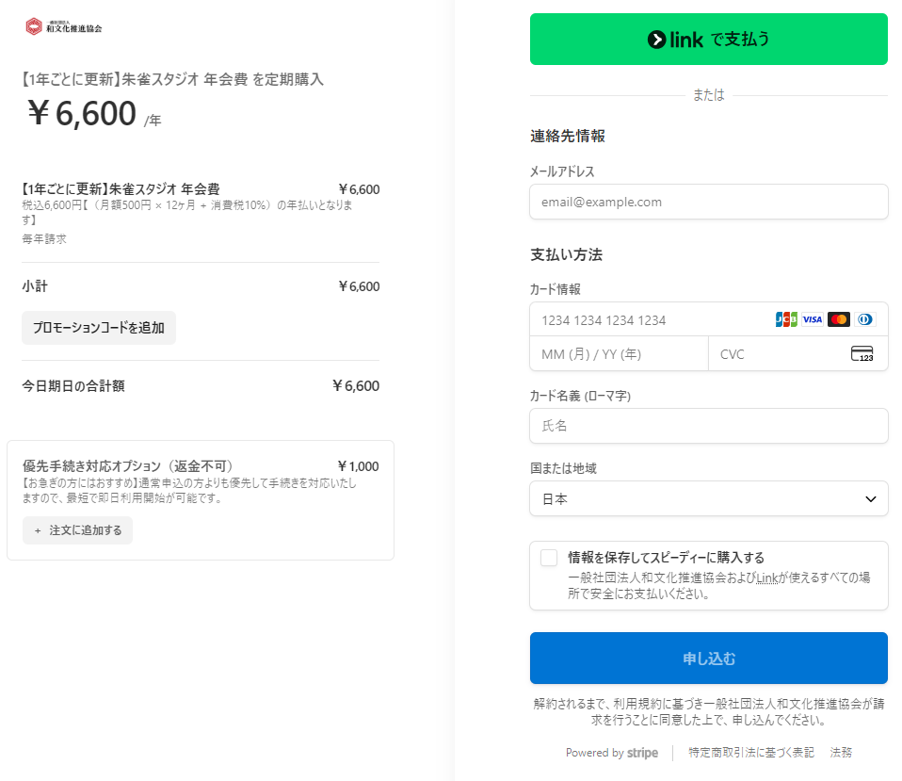
Task: Click the CVC card hint icon
Action: pyautogui.click(x=862, y=354)
